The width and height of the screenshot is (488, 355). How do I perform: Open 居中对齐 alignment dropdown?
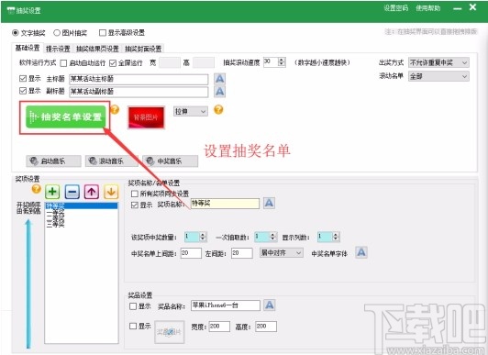pyautogui.click(x=282, y=253)
